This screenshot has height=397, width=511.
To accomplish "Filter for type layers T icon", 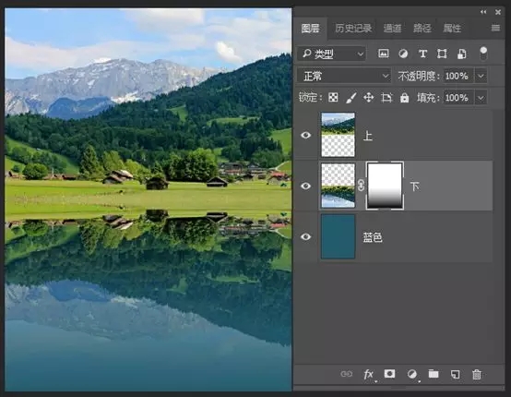I will (422, 54).
